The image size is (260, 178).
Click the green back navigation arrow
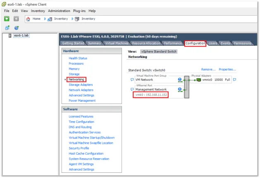point(7,19)
